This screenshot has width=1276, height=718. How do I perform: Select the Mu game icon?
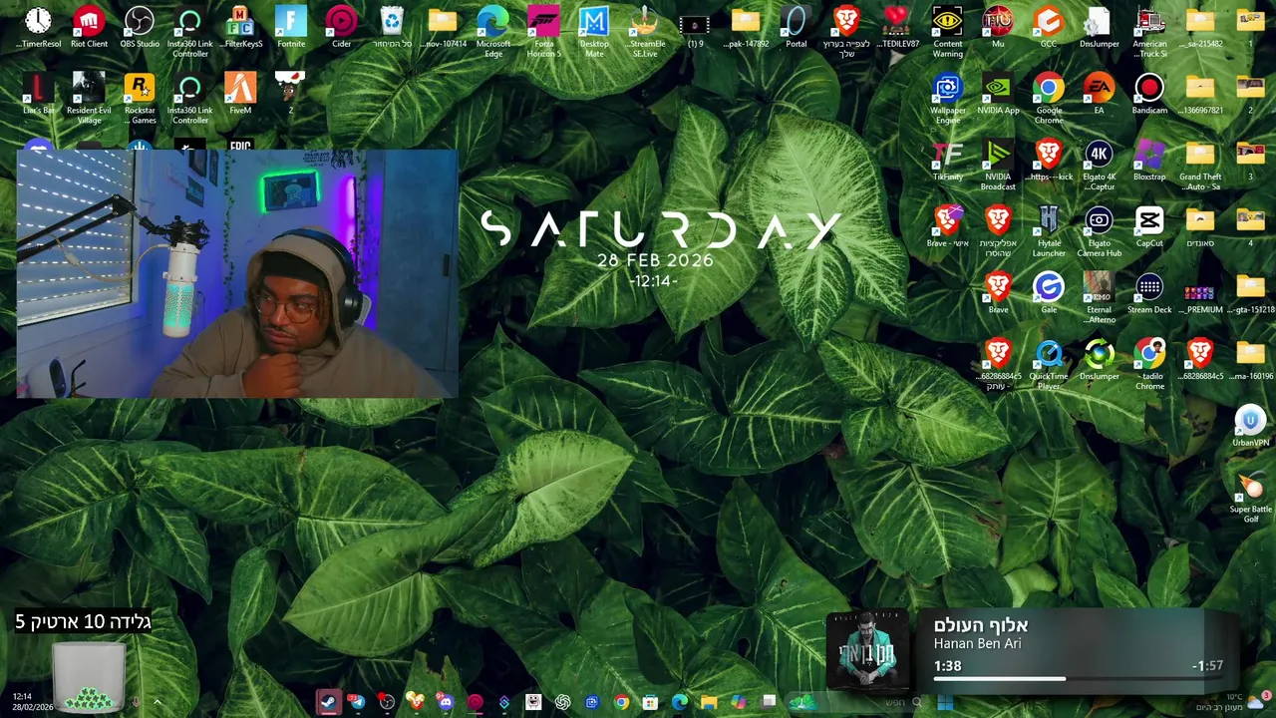998,27
